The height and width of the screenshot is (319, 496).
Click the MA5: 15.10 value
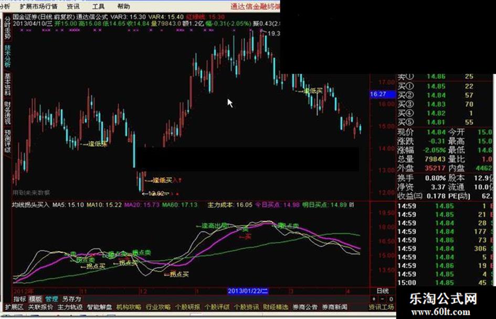point(68,205)
